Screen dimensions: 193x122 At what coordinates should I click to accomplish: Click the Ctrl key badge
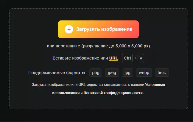point(127,58)
